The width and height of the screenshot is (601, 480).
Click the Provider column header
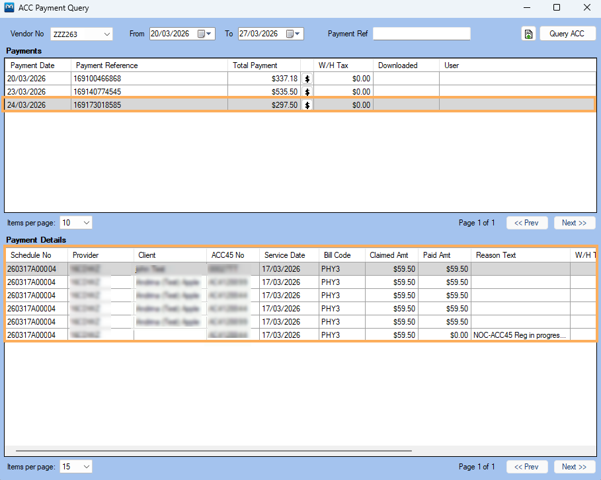click(100, 255)
